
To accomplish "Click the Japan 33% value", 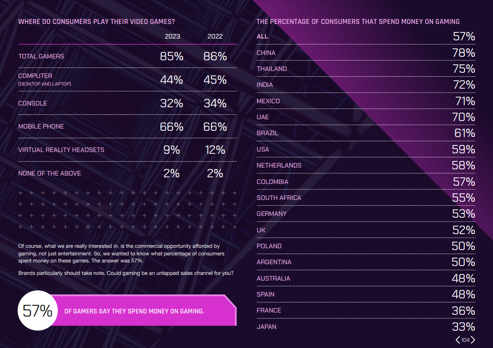I will [x=463, y=327].
